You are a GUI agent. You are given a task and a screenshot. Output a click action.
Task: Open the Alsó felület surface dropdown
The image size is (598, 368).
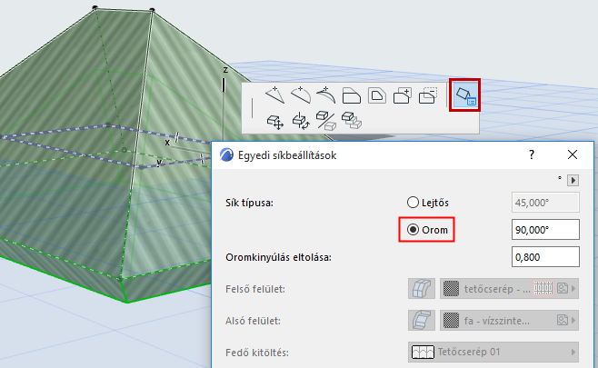tap(509, 321)
